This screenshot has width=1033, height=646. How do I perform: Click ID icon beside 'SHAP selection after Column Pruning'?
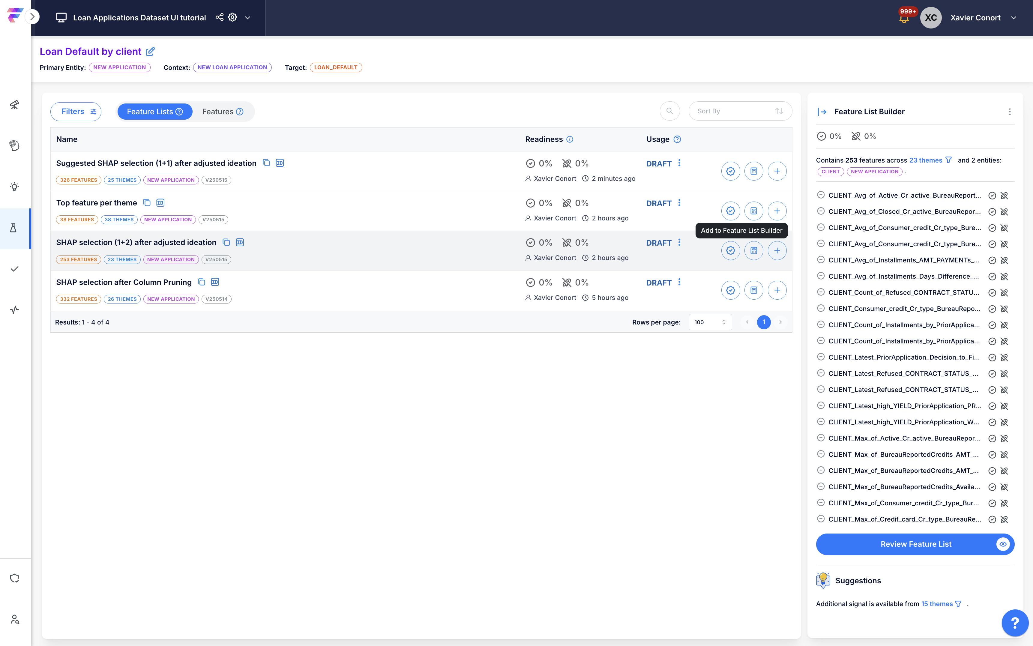[x=215, y=282]
